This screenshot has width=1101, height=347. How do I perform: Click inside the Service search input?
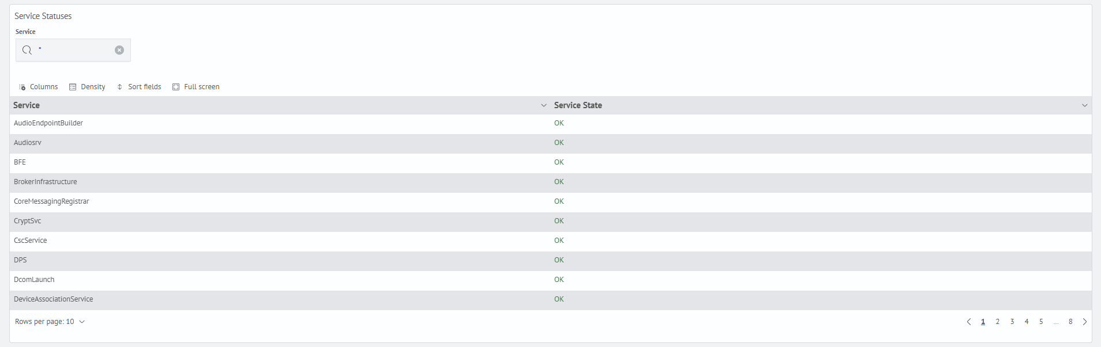click(x=74, y=50)
